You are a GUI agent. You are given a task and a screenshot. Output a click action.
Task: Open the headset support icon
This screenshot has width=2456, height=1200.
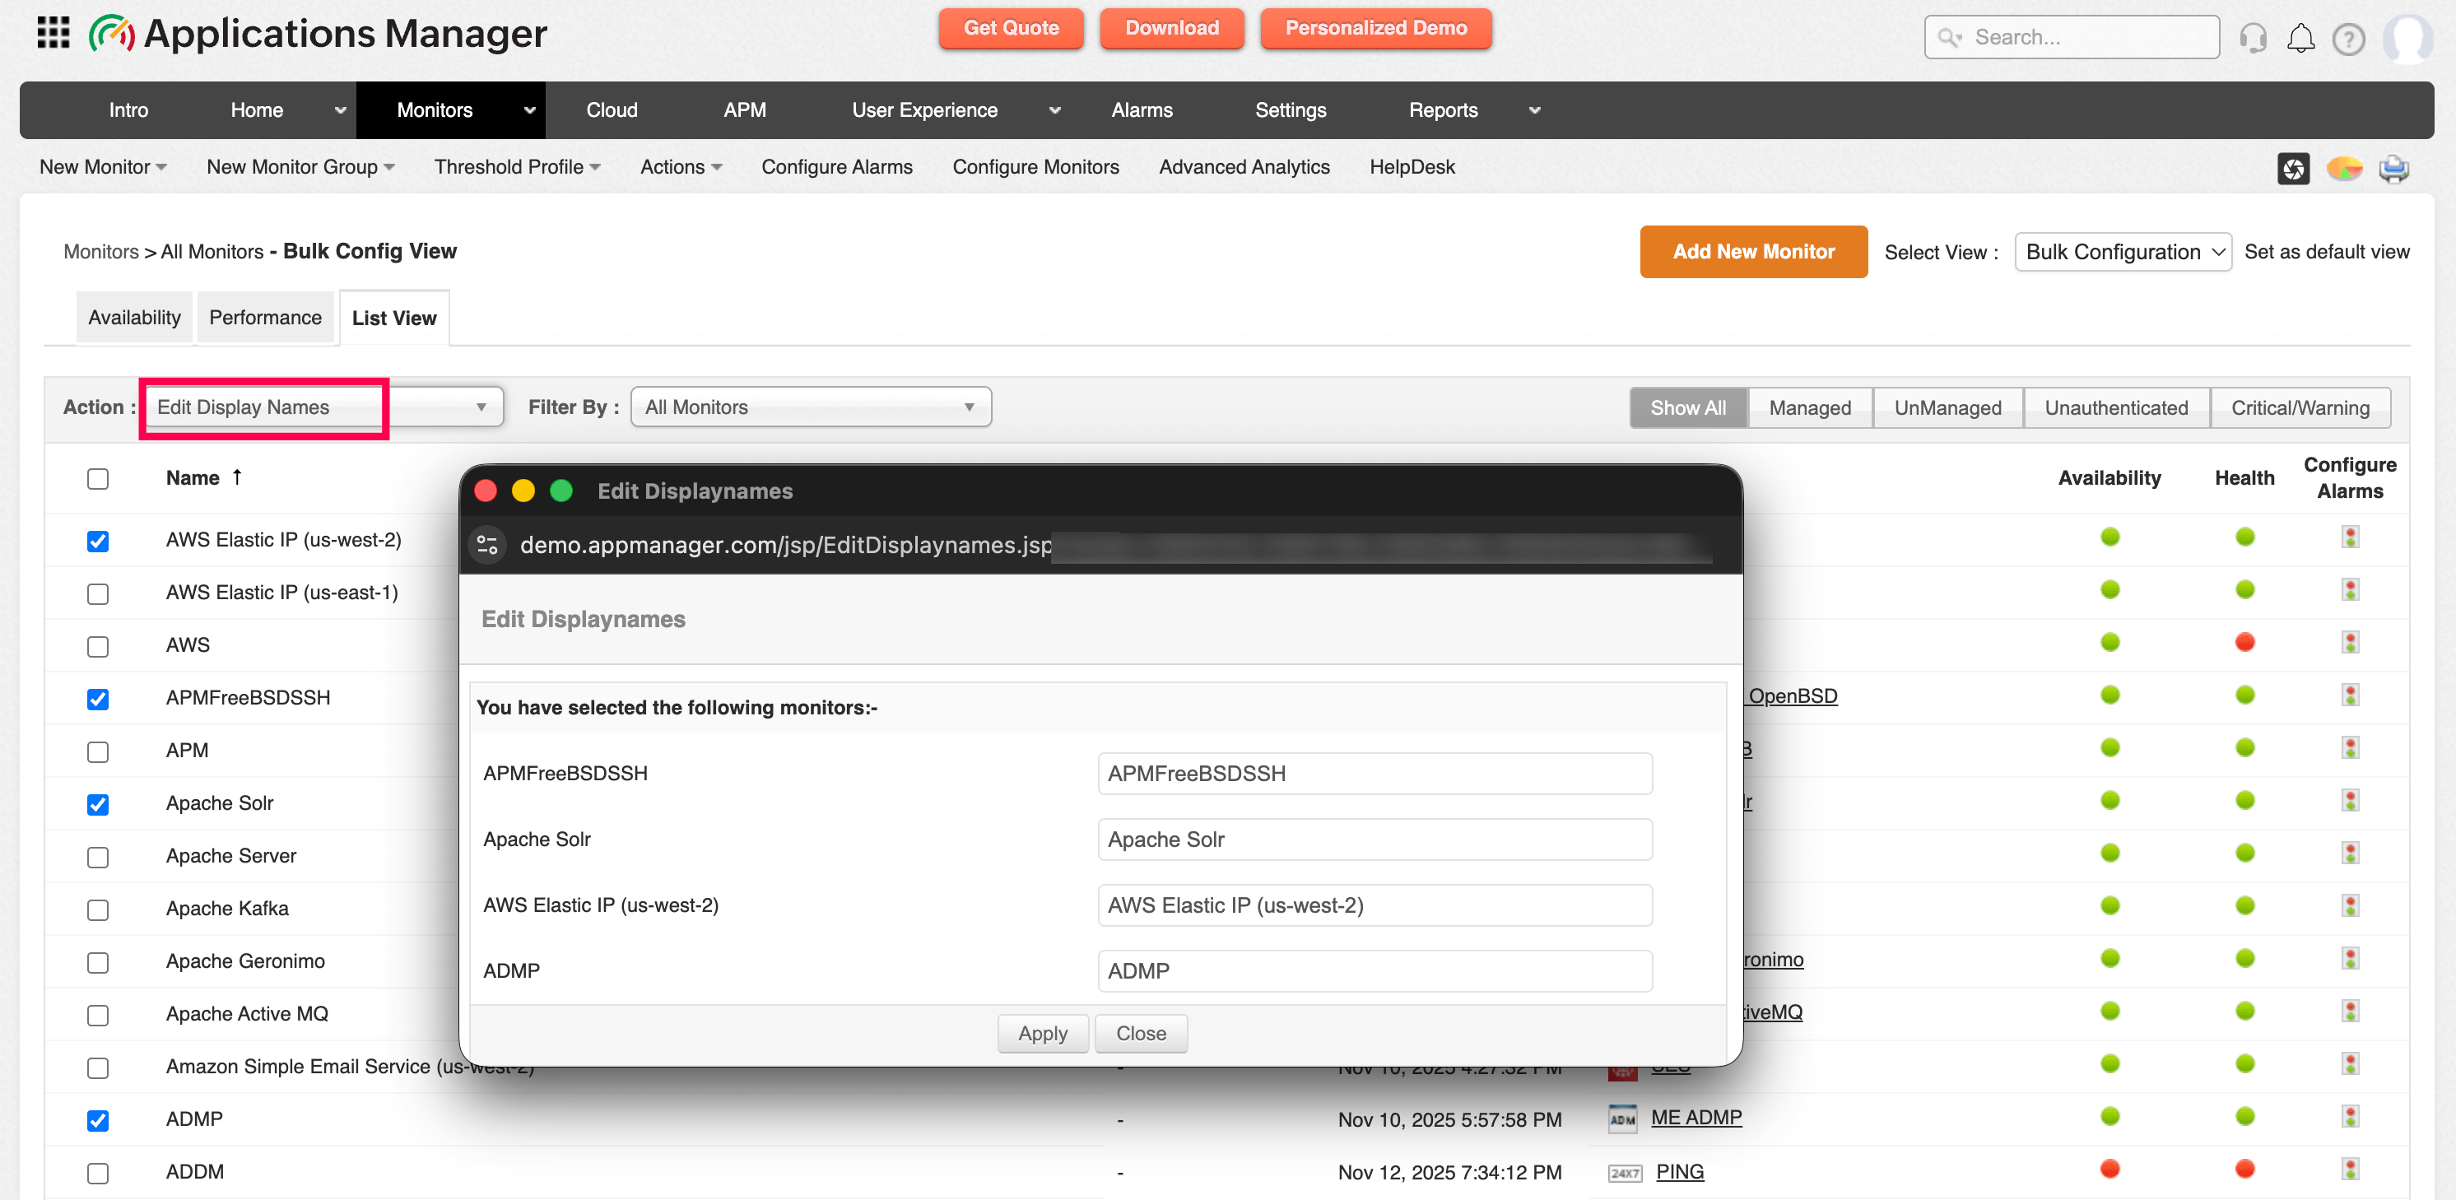tap(2253, 38)
